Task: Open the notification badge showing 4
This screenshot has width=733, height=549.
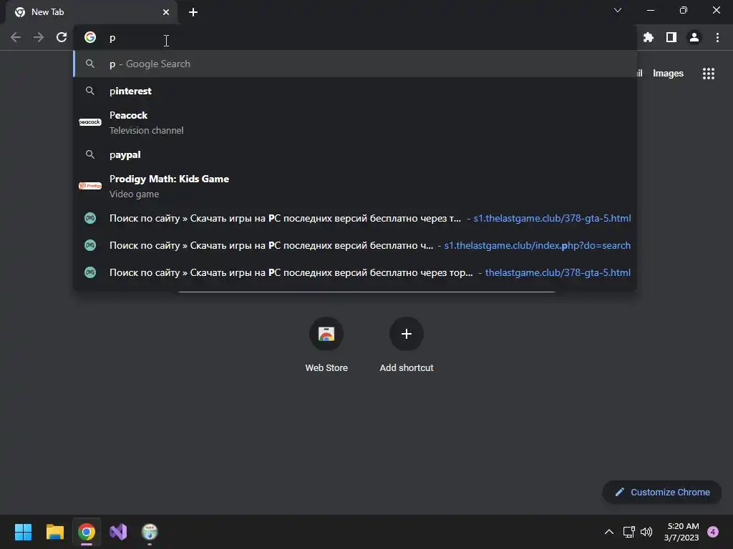Action: coord(713,532)
